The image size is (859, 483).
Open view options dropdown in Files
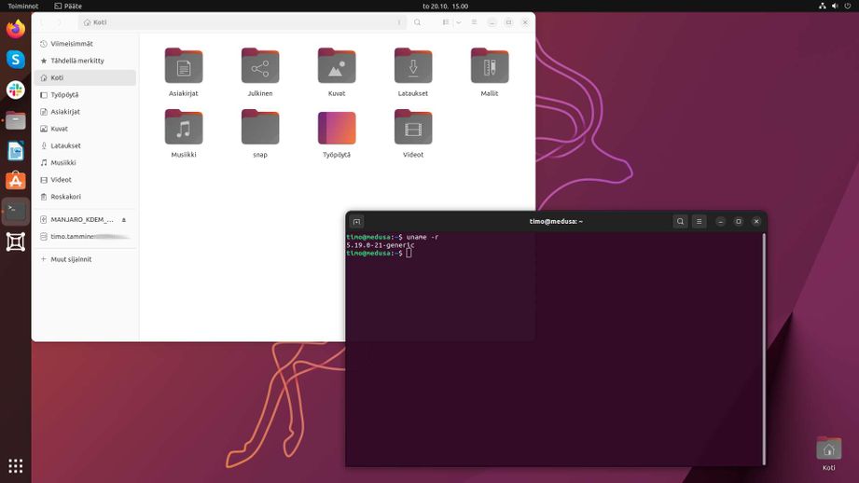pos(459,22)
